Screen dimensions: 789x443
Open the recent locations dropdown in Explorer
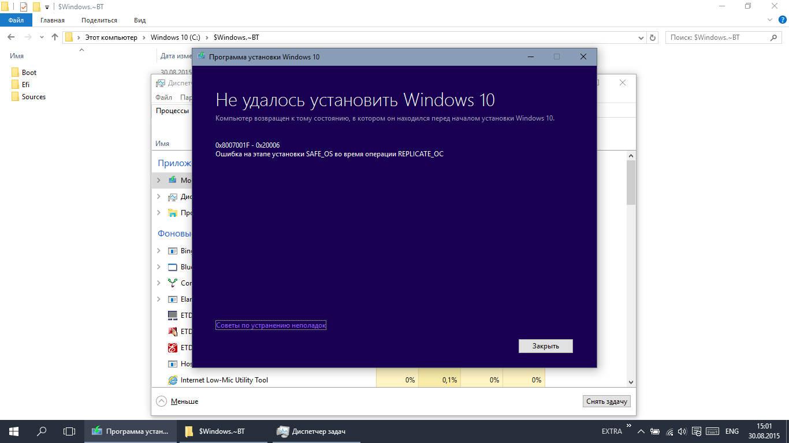click(x=42, y=37)
